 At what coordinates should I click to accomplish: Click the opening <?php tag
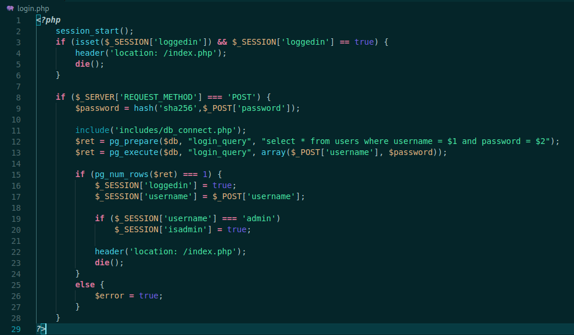pyautogui.click(x=48, y=20)
